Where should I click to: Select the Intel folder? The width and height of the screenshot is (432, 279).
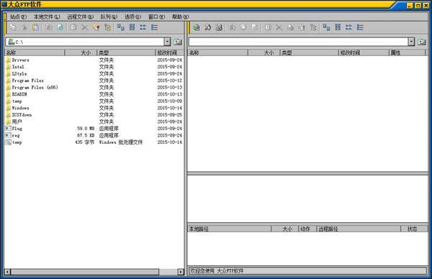94,67
